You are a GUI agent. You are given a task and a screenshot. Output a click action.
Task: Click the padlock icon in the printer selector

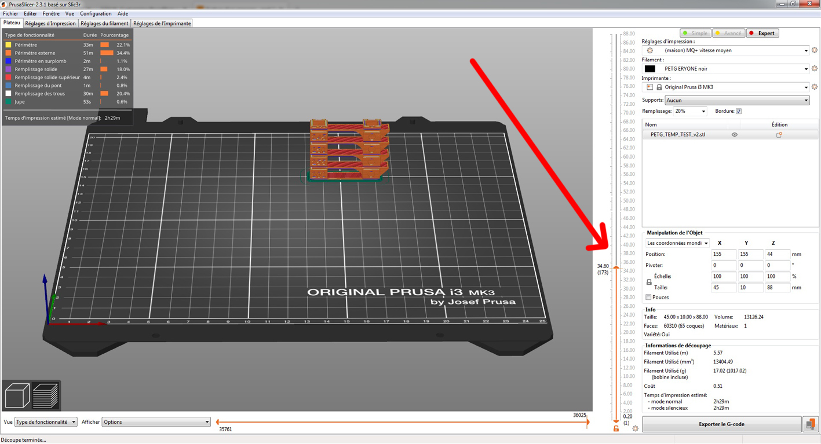point(659,87)
